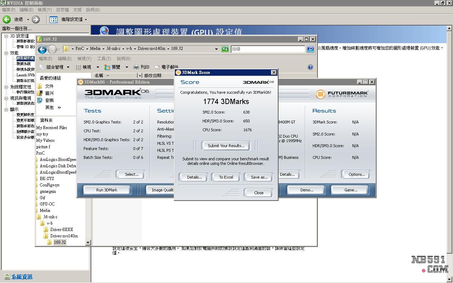Image resolution: width=453 pixels, height=283 pixels.
Task: Click the 列印 printer icon
Action: [136, 67]
